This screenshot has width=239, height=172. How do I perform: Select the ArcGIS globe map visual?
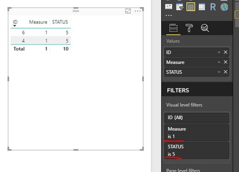tap(224, 7)
